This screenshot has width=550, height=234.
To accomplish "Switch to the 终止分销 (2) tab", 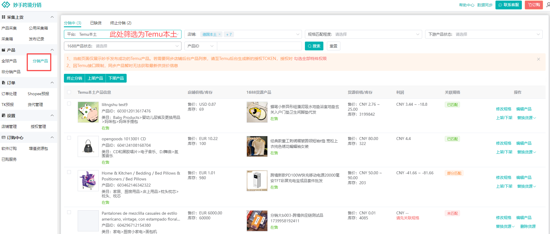I will point(121,23).
